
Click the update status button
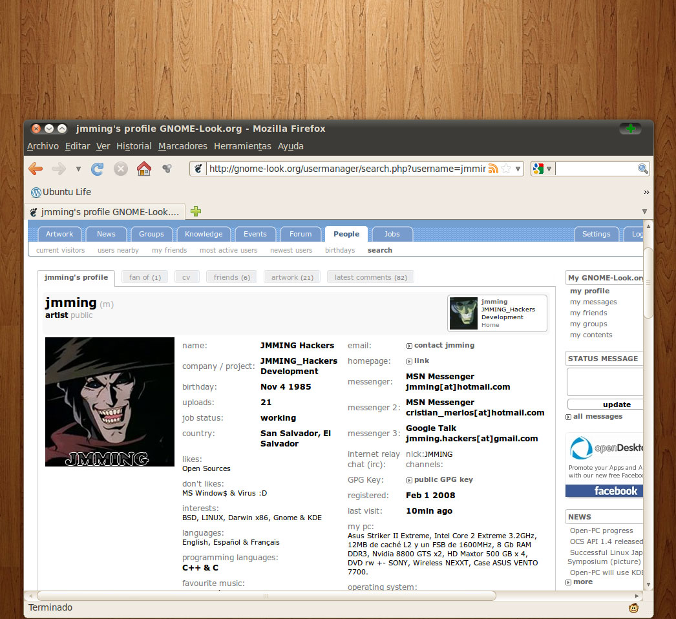[x=606, y=404]
